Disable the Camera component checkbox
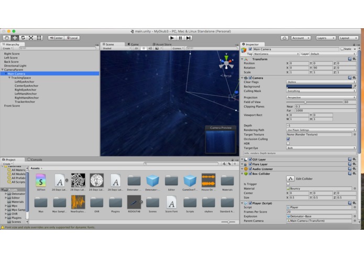The width and height of the screenshot is (364, 258). pos(250,78)
